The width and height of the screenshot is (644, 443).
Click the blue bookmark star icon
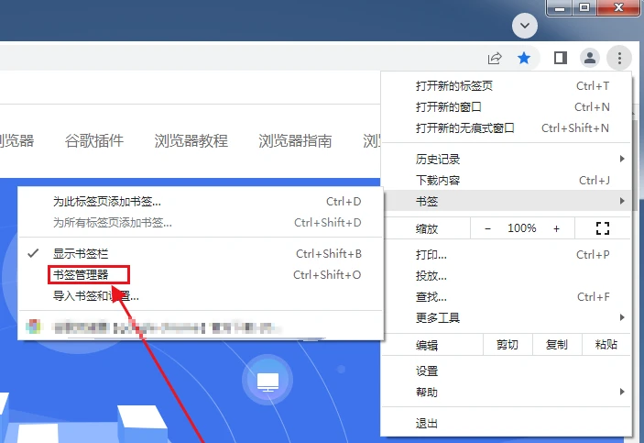click(x=524, y=58)
